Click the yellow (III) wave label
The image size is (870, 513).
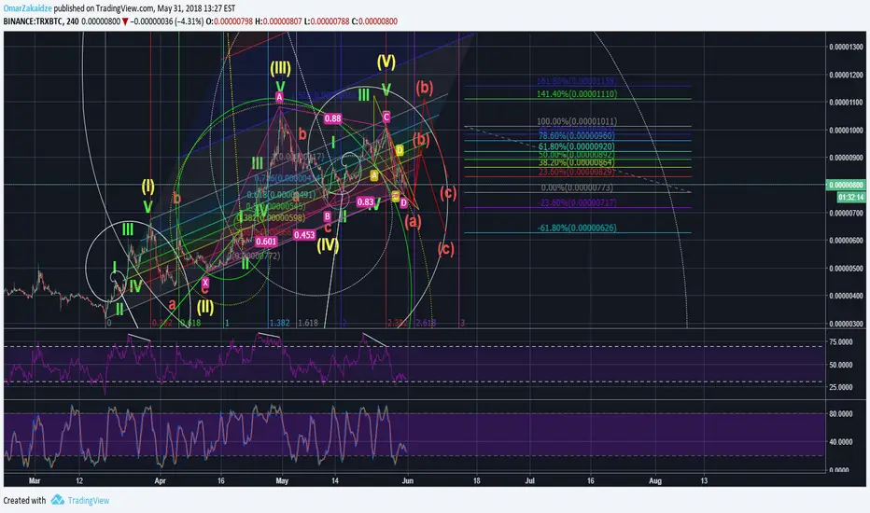[x=280, y=69]
